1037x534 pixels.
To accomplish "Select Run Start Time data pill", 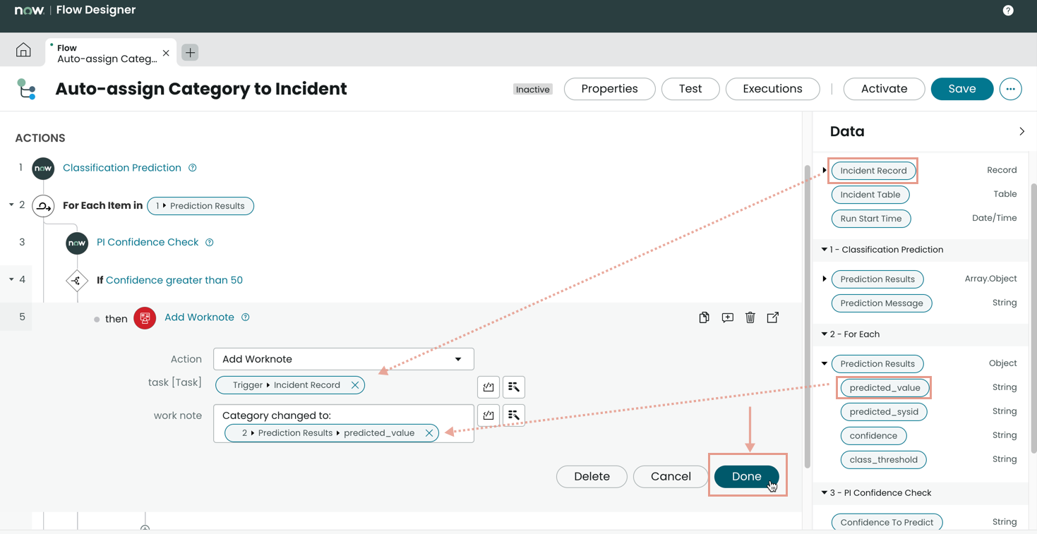I will pos(871,219).
